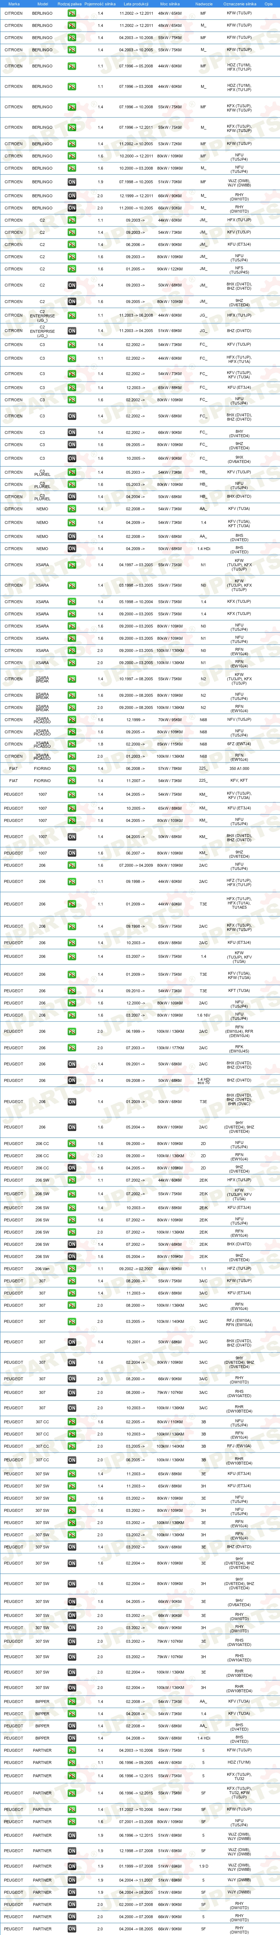Click diesel icon for Citroen Berlingo 1.9

[x=72, y=182]
